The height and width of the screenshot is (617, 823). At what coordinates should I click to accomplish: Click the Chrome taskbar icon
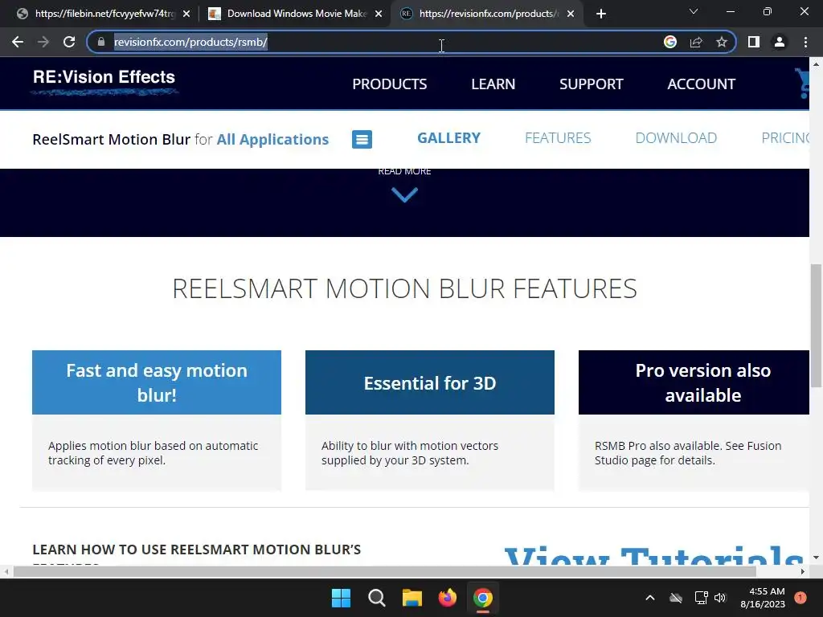click(483, 598)
